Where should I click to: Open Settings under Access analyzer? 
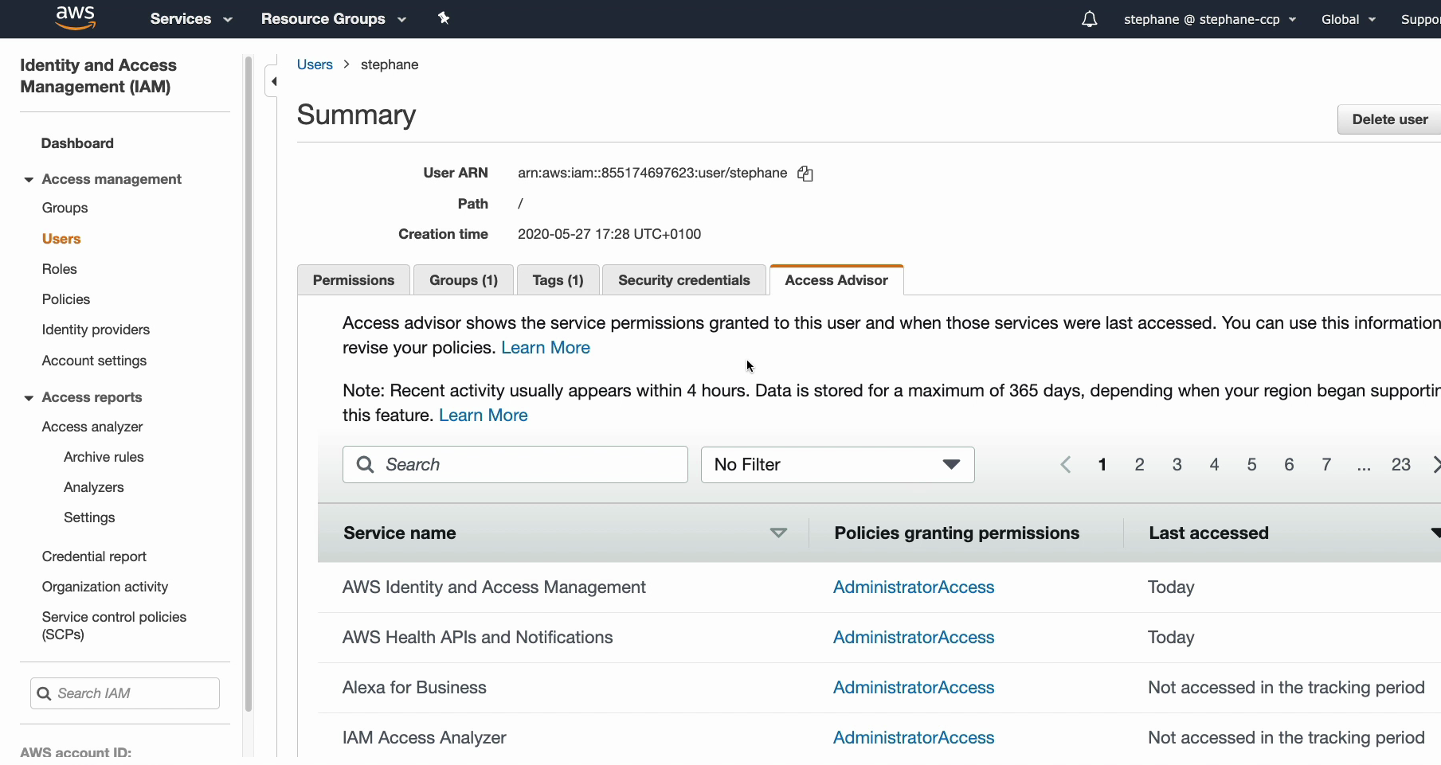89,517
